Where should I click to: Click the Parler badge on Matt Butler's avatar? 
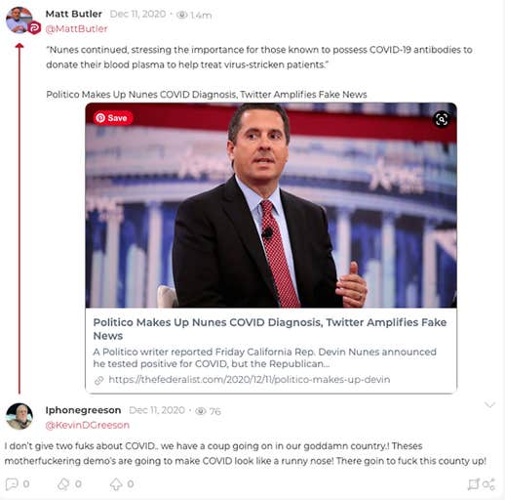[x=34, y=28]
